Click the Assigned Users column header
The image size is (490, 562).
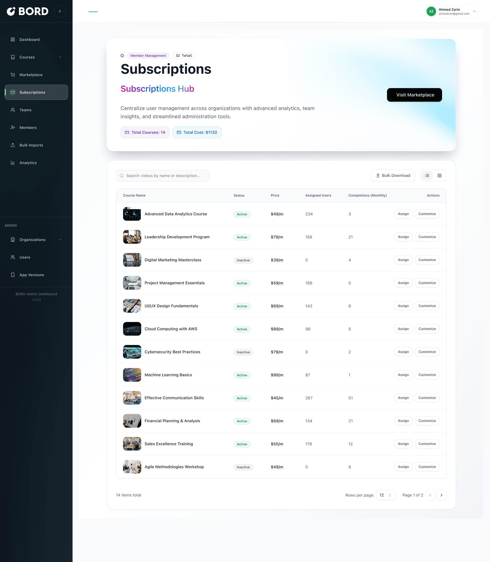(x=318, y=195)
